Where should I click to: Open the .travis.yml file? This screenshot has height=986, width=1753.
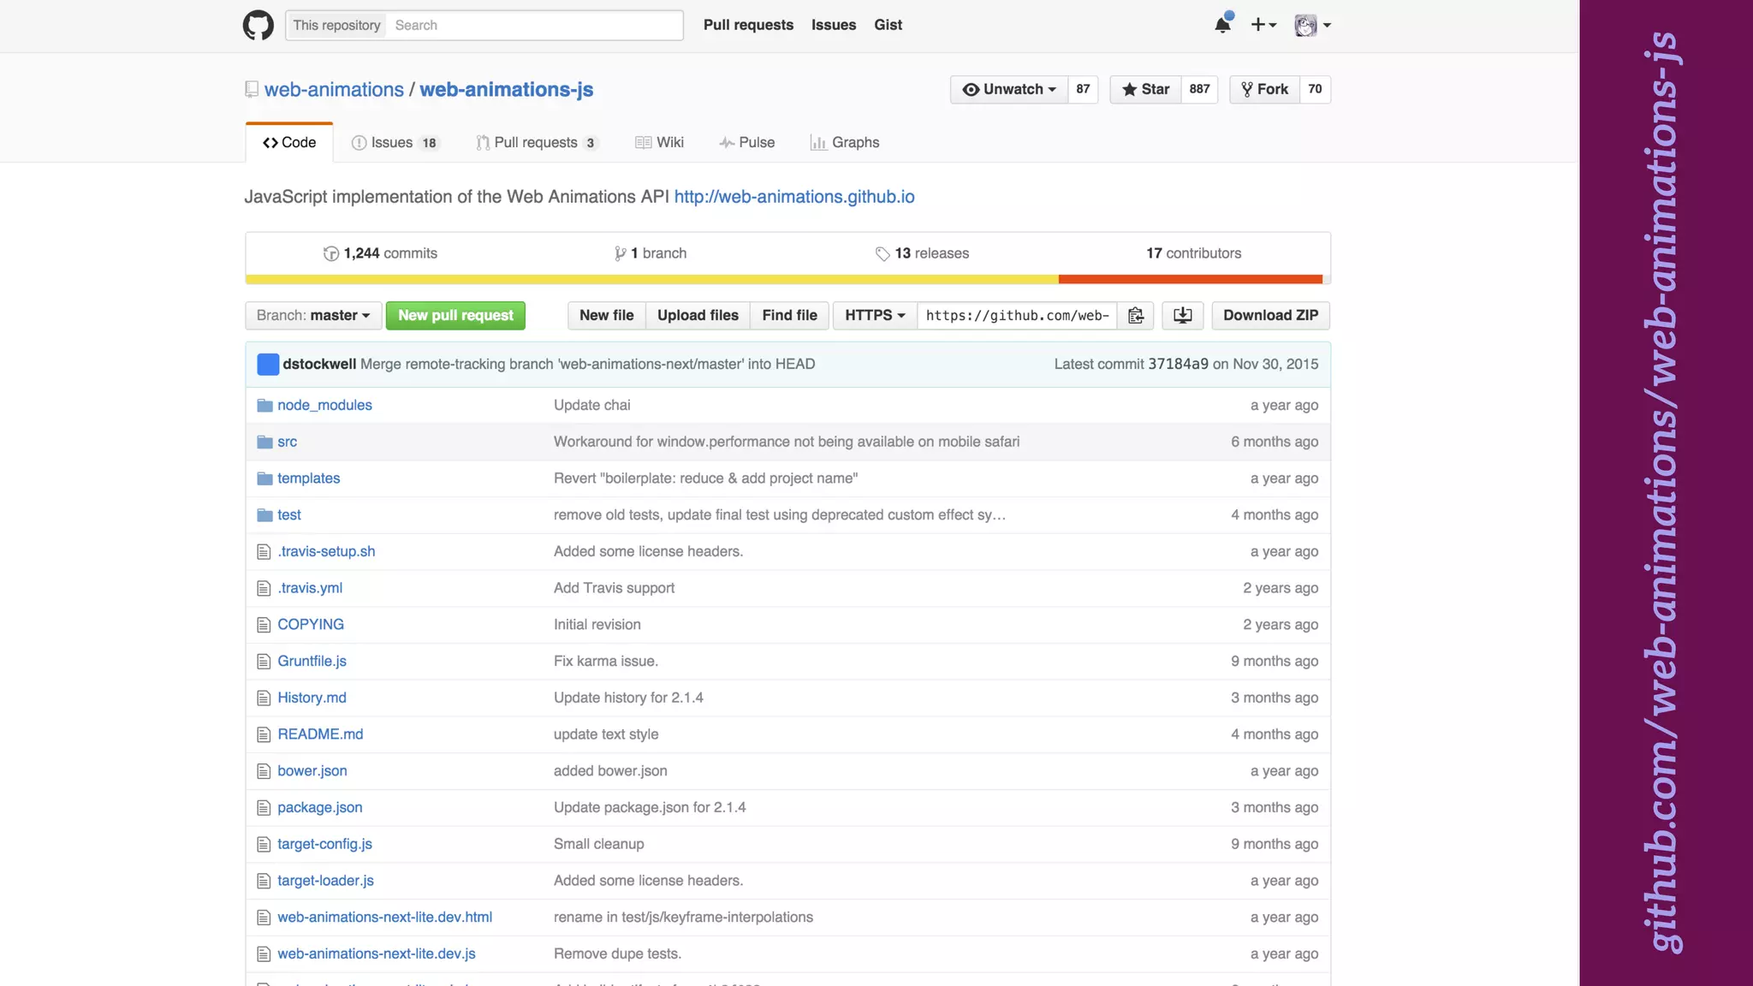(310, 589)
